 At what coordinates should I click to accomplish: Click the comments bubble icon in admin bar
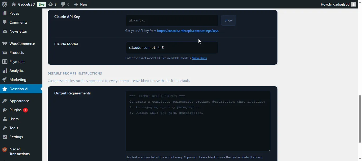pyautogui.click(x=63, y=4)
